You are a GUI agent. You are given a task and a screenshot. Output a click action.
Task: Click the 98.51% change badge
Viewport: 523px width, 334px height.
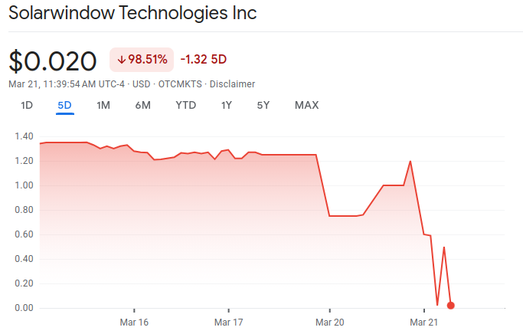(142, 60)
